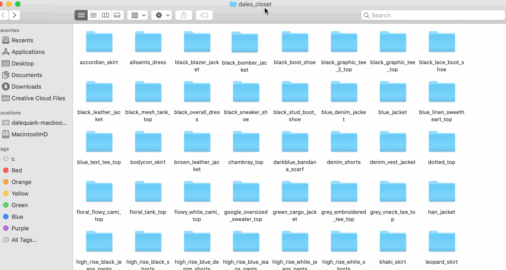This screenshot has height=270, width=506.
Task: Switch to list view
Action: [93, 15]
